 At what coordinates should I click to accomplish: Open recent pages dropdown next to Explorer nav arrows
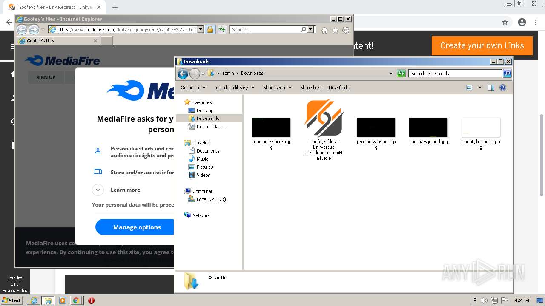[x=203, y=74]
